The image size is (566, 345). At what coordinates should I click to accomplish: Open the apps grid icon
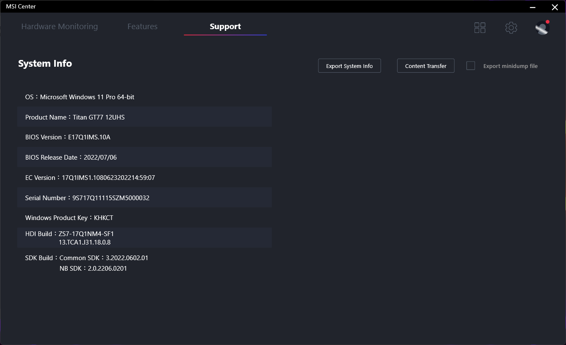point(480,28)
